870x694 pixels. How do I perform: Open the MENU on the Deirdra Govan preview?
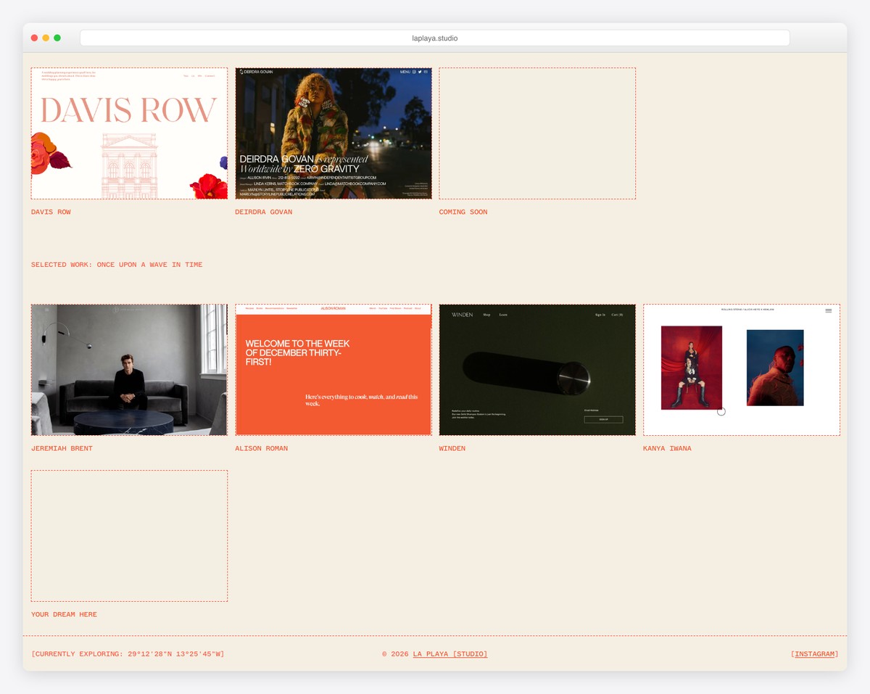[405, 72]
